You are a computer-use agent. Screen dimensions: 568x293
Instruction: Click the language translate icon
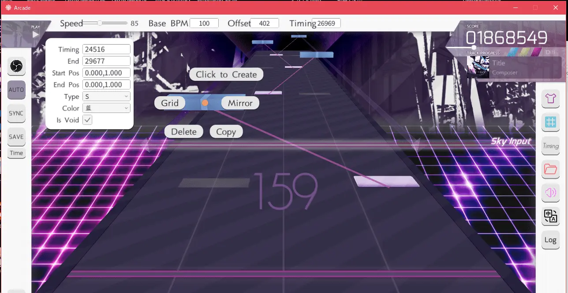click(x=550, y=216)
